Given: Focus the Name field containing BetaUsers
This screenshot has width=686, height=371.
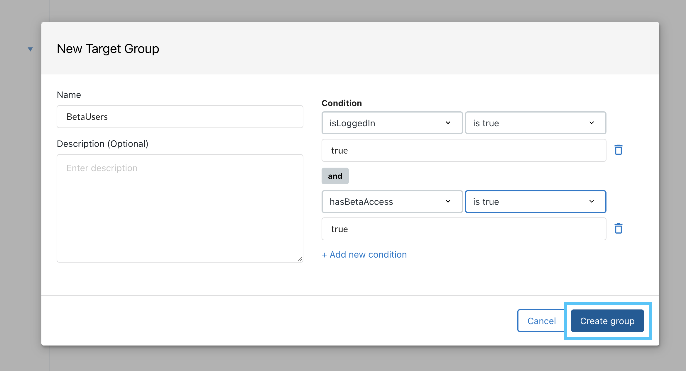Looking at the screenshot, I should coord(180,117).
